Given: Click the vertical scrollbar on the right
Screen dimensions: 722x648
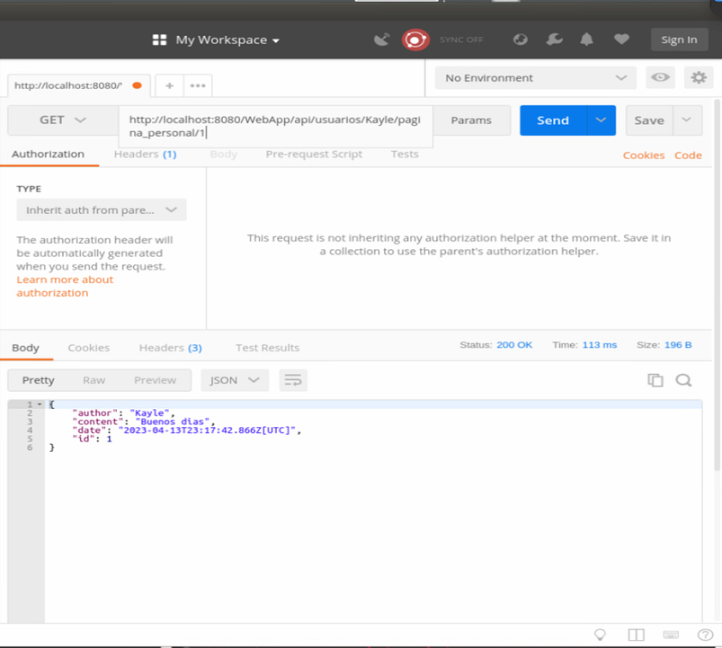Looking at the screenshot, I should coord(717,285).
